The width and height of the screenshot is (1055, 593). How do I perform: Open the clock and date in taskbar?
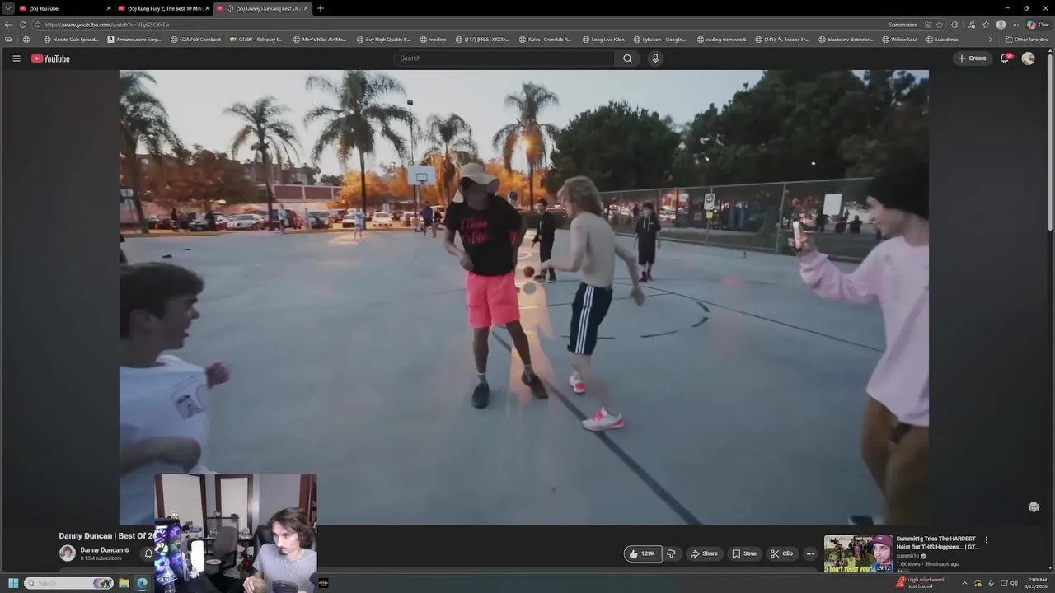(x=1035, y=583)
